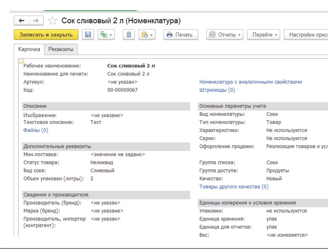Open the list view icon in toolbar
This screenshot has width=328, height=249.
[129, 35]
